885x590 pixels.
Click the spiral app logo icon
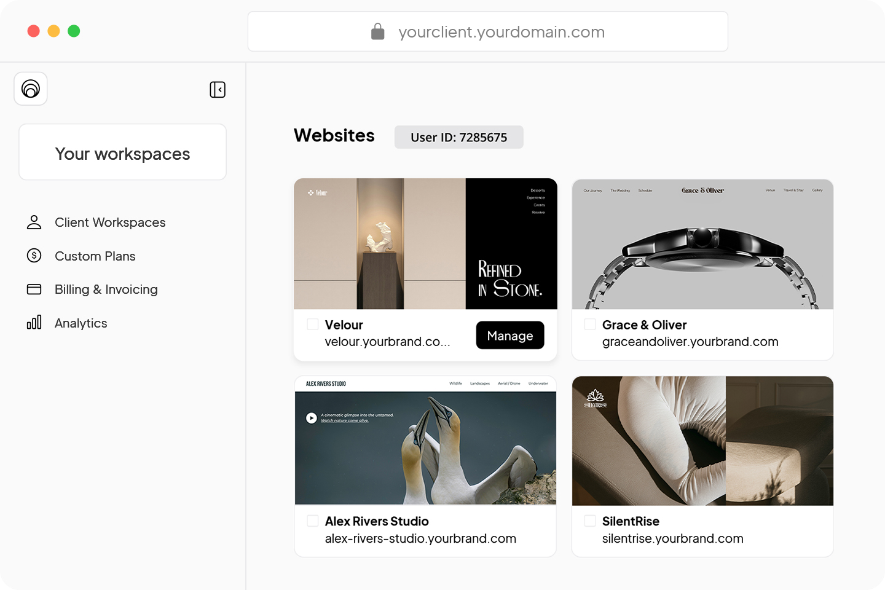point(31,88)
